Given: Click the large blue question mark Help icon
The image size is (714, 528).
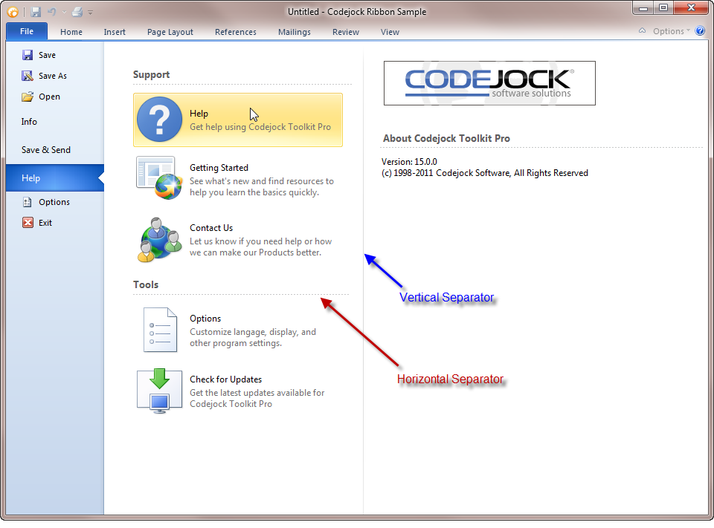Looking at the screenshot, I should pyautogui.click(x=159, y=119).
